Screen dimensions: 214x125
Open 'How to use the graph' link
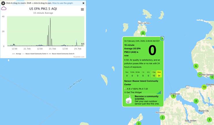tap(63, 3)
